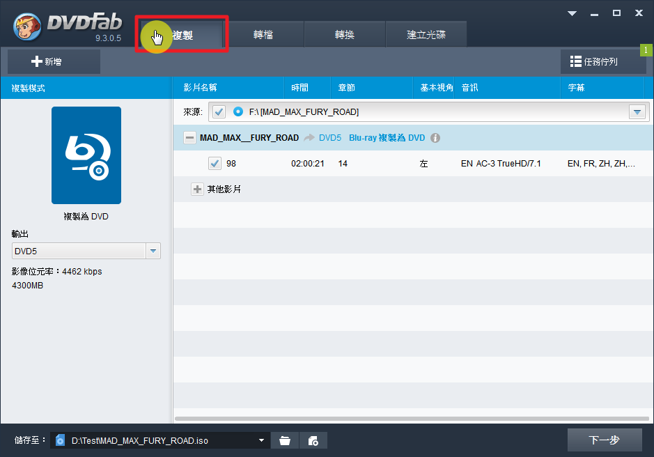Open the 任務佇列 task queue

click(603, 61)
